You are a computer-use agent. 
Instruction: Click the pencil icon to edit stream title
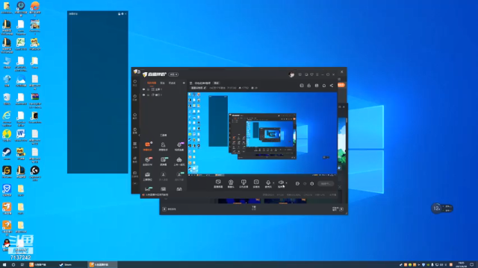[x=205, y=88]
